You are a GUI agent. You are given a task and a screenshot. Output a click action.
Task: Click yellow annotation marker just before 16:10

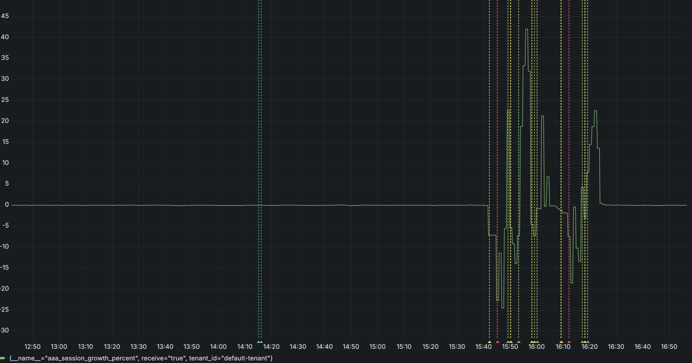[561, 342]
